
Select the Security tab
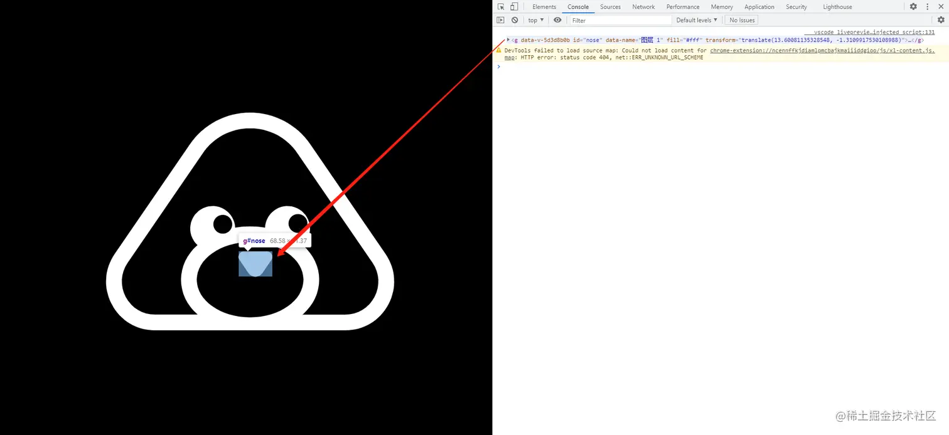click(796, 7)
